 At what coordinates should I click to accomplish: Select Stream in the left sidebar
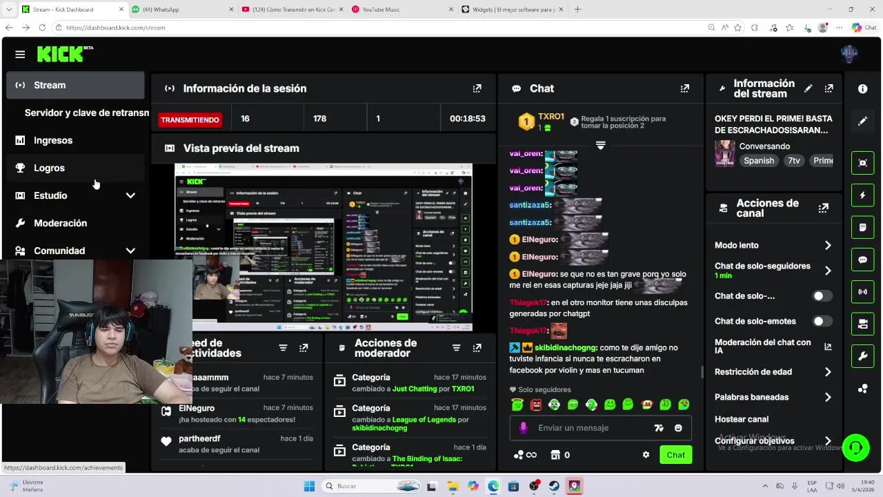[76, 85]
